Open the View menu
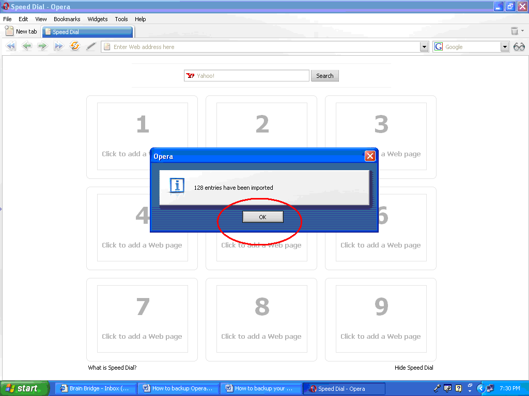The width and height of the screenshot is (529, 396). point(41,19)
